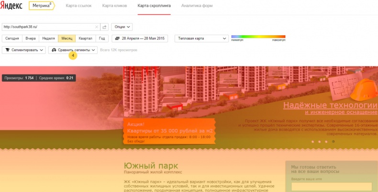Click the Введите ваше имя input field
The image size is (378, 192).
(331, 186)
